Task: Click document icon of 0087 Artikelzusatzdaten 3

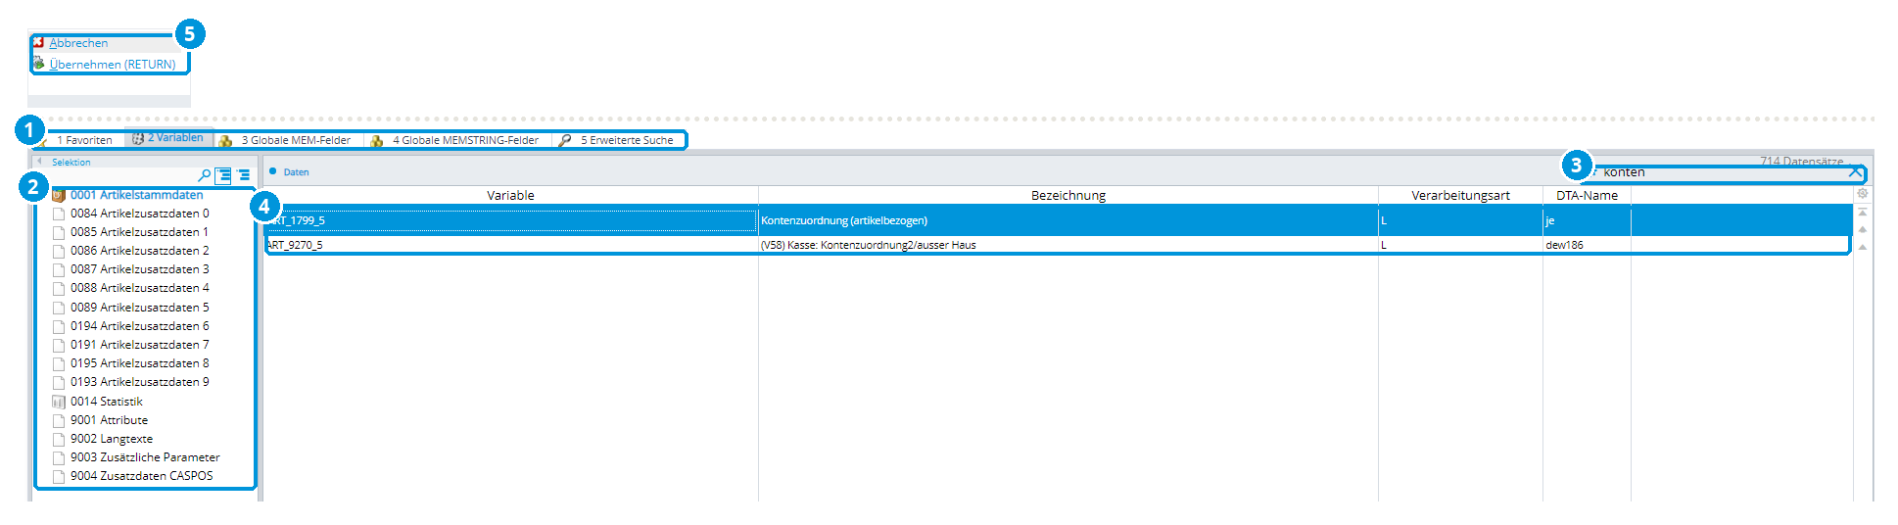Action: pyautogui.click(x=59, y=269)
